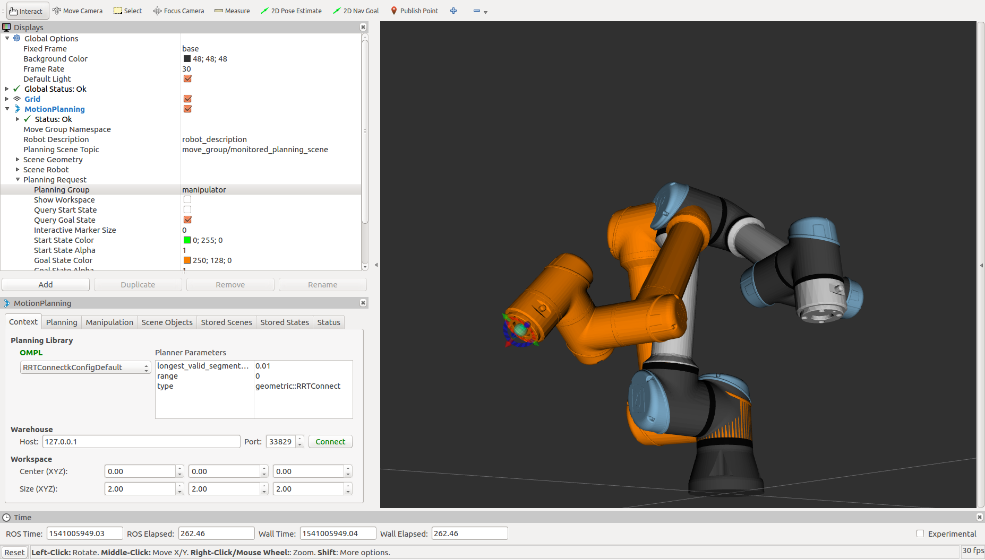The image size is (985, 560).
Task: Choose the Select tool
Action: [128, 11]
